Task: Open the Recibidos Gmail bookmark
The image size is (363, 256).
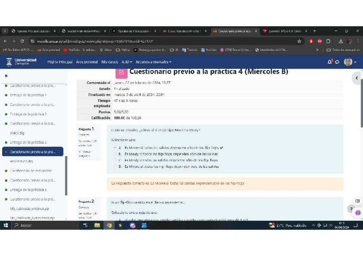Action: [x=18, y=50]
